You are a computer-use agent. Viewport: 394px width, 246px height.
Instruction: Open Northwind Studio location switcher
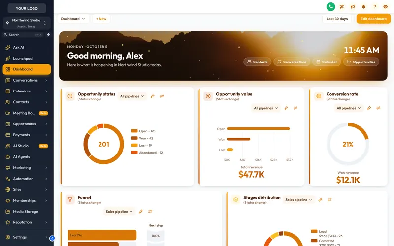27,23
